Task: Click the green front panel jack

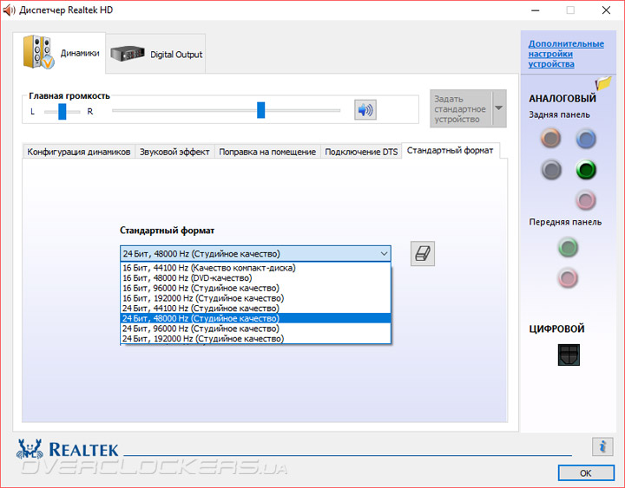Action: pyautogui.click(x=568, y=247)
